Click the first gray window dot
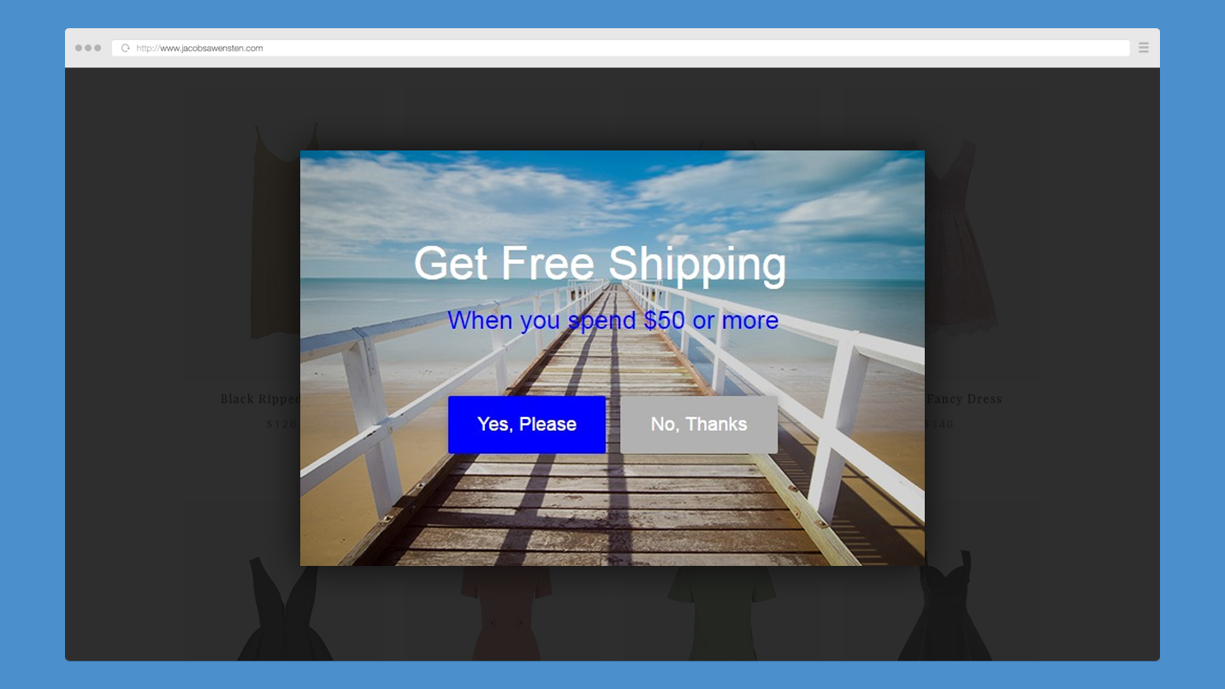The height and width of the screenshot is (689, 1225). (79, 48)
